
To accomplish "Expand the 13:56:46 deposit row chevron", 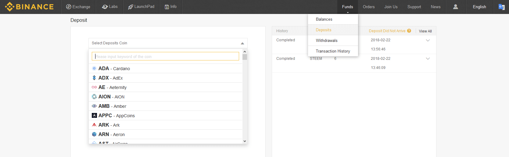I will pyautogui.click(x=428, y=40).
